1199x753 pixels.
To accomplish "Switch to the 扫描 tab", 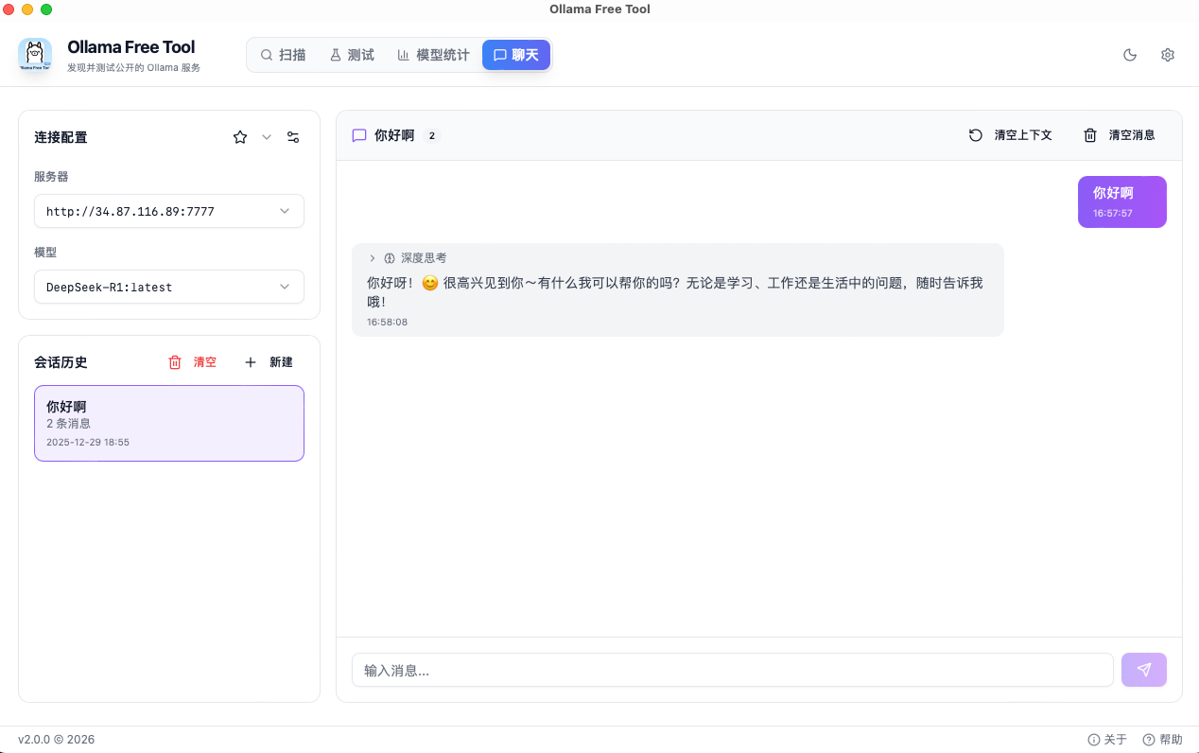I will (x=284, y=55).
